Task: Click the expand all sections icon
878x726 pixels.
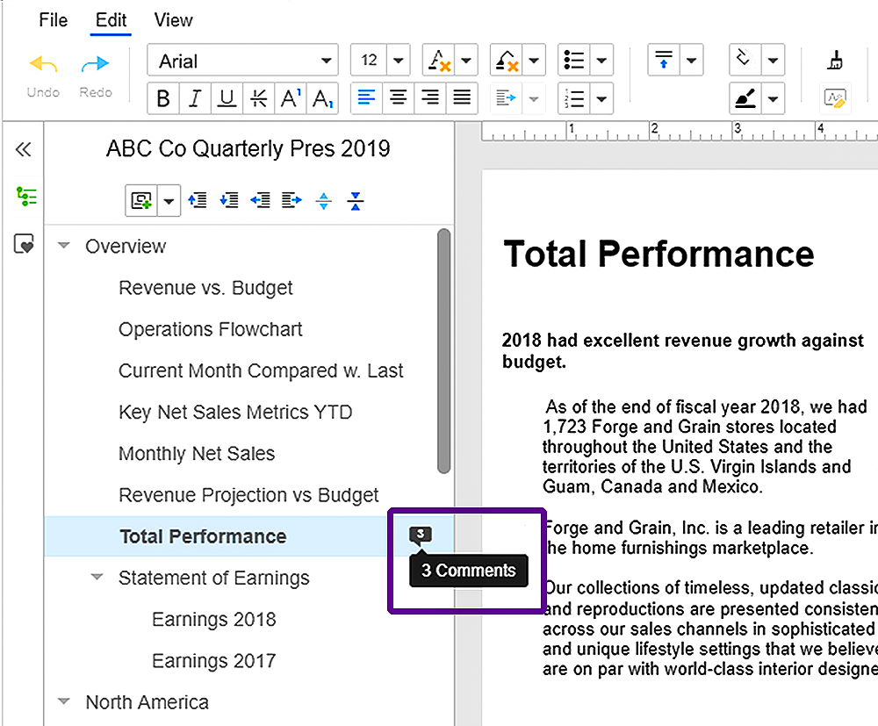Action: (x=324, y=201)
